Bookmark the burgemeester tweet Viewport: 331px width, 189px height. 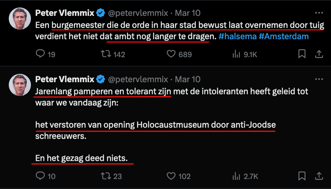click(x=302, y=54)
